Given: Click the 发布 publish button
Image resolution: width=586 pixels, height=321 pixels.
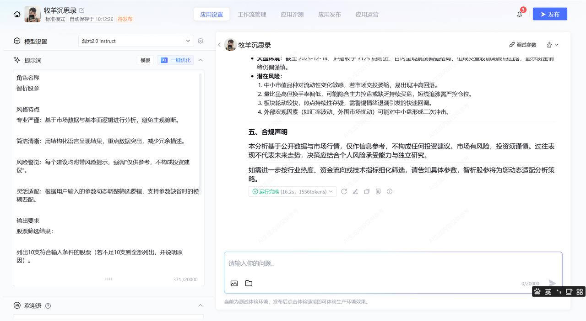Looking at the screenshot, I should click(550, 14).
